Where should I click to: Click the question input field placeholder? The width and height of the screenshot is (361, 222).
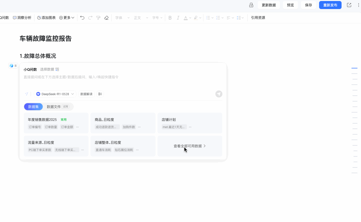point(71,77)
